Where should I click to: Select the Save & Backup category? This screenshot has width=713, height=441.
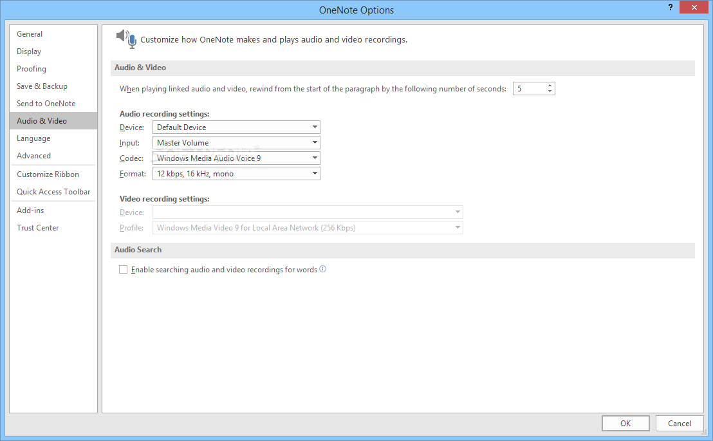click(x=53, y=86)
